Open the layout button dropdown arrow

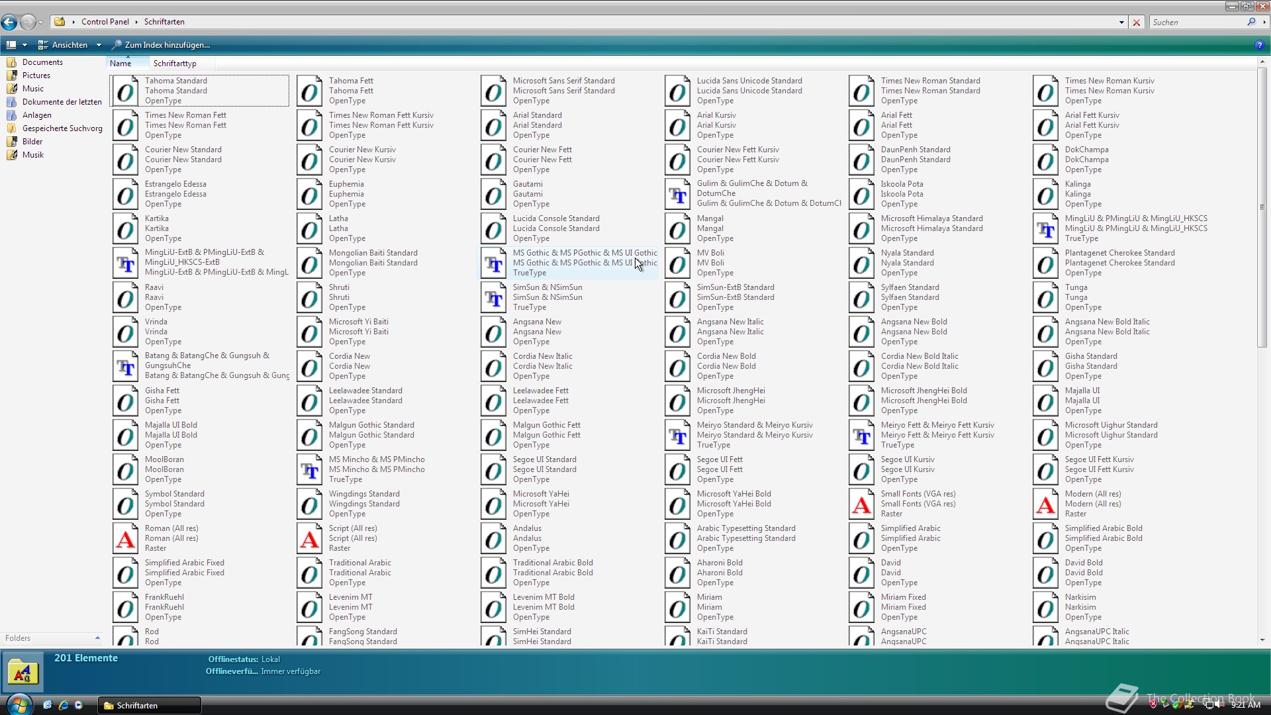pyautogui.click(x=24, y=45)
